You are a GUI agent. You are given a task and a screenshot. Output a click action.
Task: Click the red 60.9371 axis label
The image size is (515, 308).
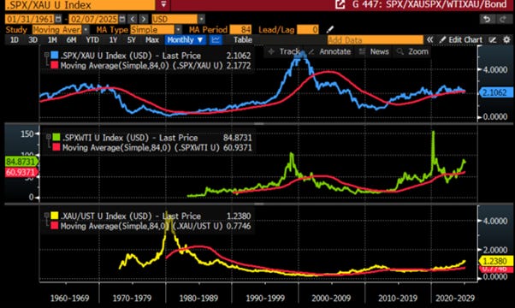click(21, 172)
